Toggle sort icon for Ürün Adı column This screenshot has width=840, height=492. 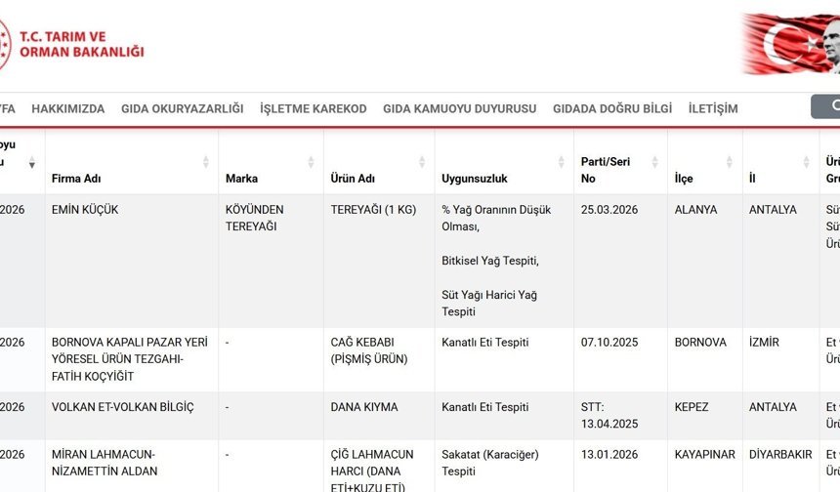[x=422, y=162]
